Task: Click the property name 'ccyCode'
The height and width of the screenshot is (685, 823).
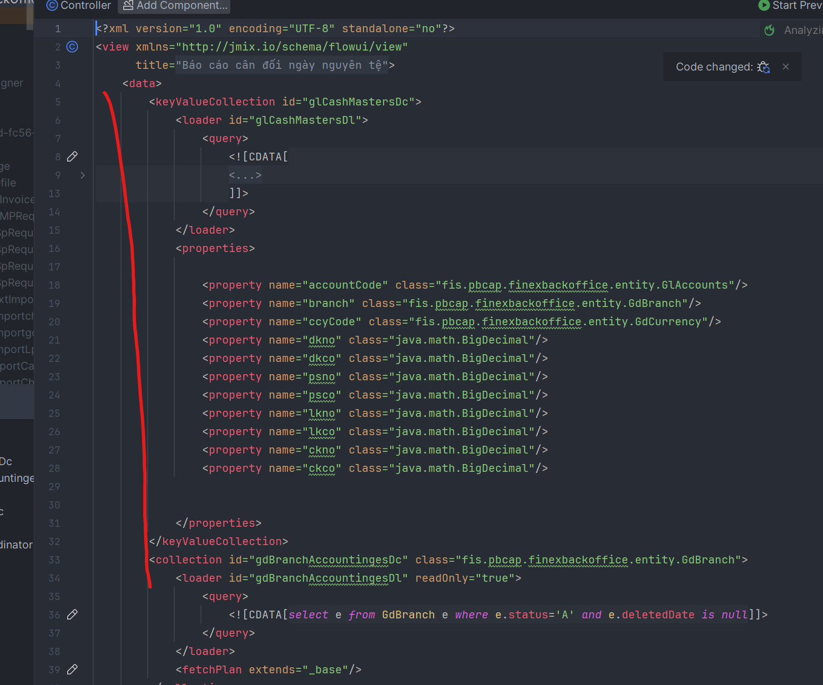Action: tap(332, 321)
